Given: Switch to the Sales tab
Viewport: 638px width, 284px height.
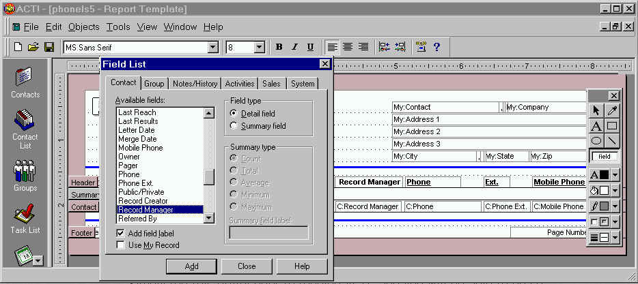Looking at the screenshot, I should [x=271, y=84].
